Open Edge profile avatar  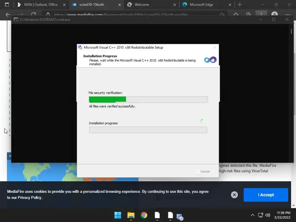point(275,14)
